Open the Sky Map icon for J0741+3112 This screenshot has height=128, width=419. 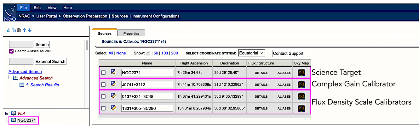pyautogui.click(x=301, y=84)
